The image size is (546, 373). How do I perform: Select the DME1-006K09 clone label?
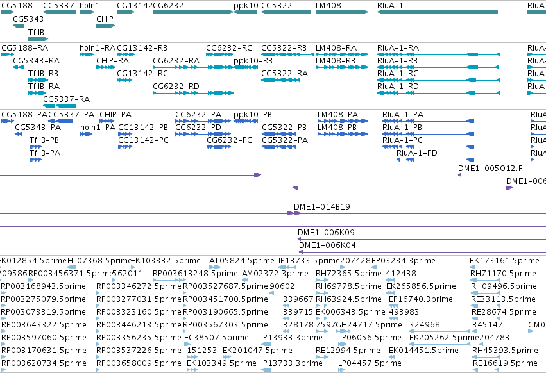326,233
